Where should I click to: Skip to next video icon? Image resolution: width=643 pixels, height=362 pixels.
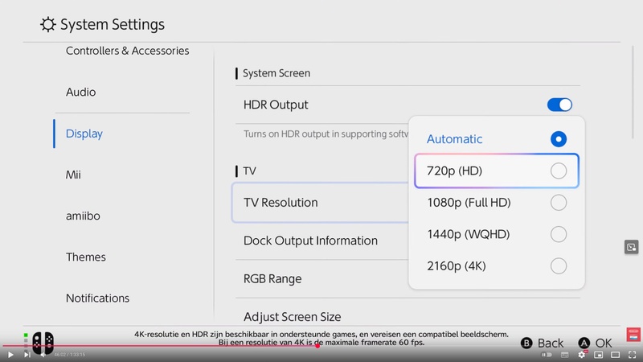tap(27, 355)
